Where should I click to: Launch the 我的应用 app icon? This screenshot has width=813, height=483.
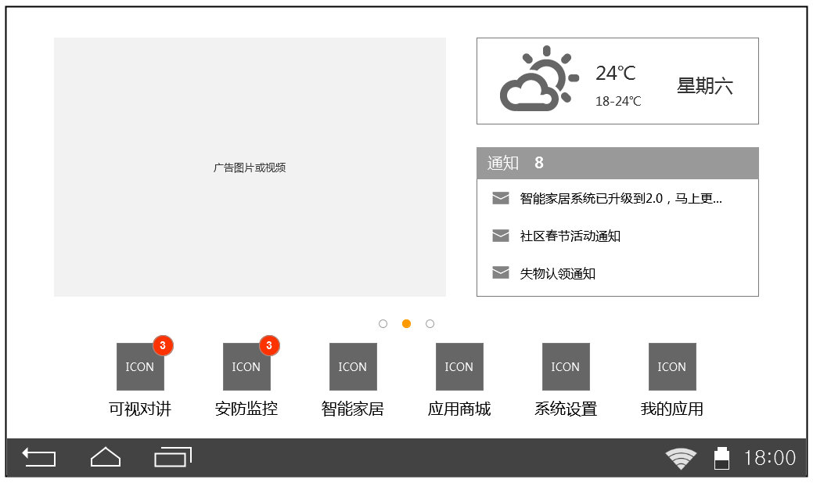[x=672, y=366]
